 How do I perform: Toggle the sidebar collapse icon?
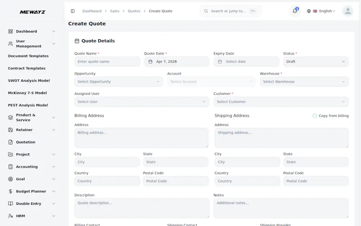(x=73, y=11)
